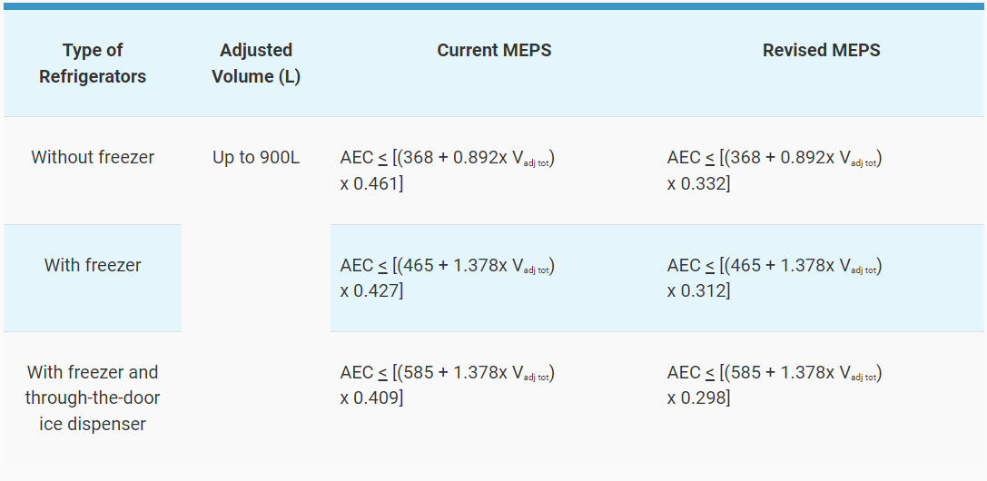Click the Current MEPS formula starting with 585
The width and height of the screenshot is (987, 481).
(x=448, y=373)
